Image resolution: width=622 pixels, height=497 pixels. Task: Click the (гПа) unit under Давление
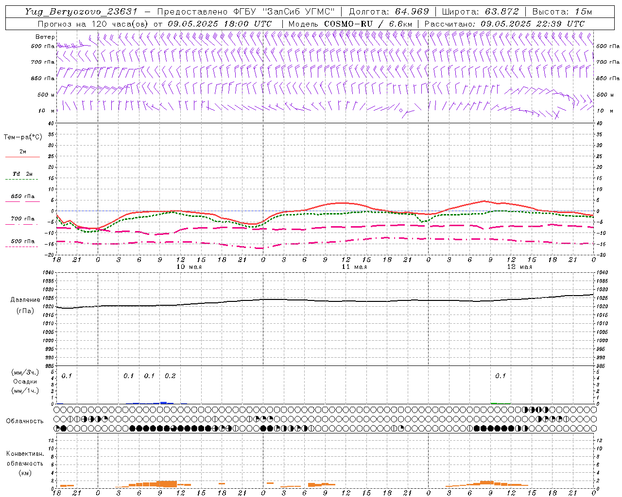tap(25, 311)
